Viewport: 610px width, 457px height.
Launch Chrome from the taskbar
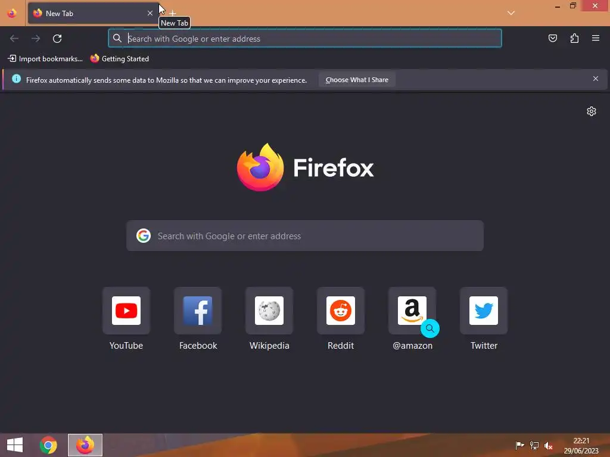(x=48, y=445)
